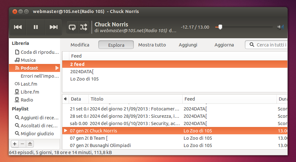Viewport: 296px width, 162px height.
Task: Click the add playlist plus button
Action: click(15, 144)
